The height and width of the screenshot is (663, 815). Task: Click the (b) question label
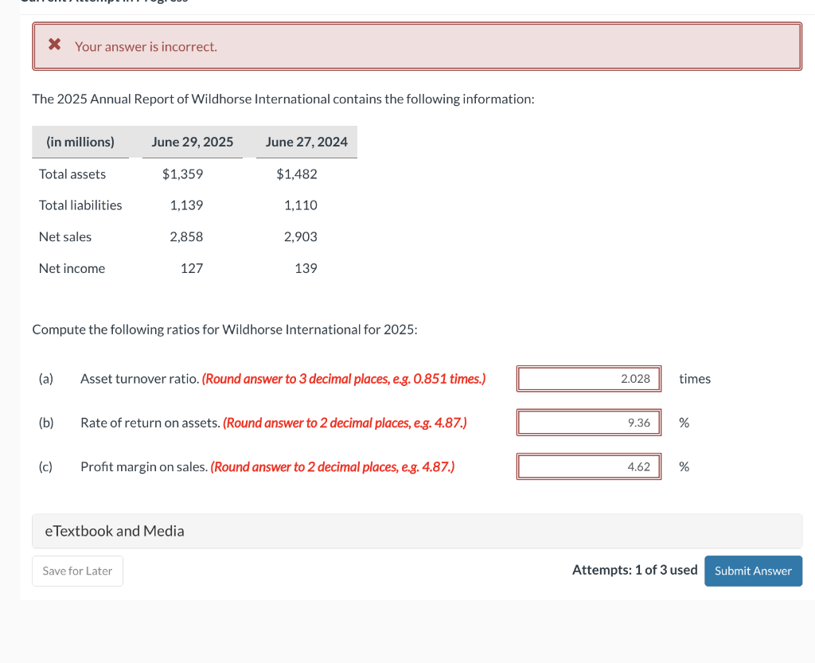(45, 423)
